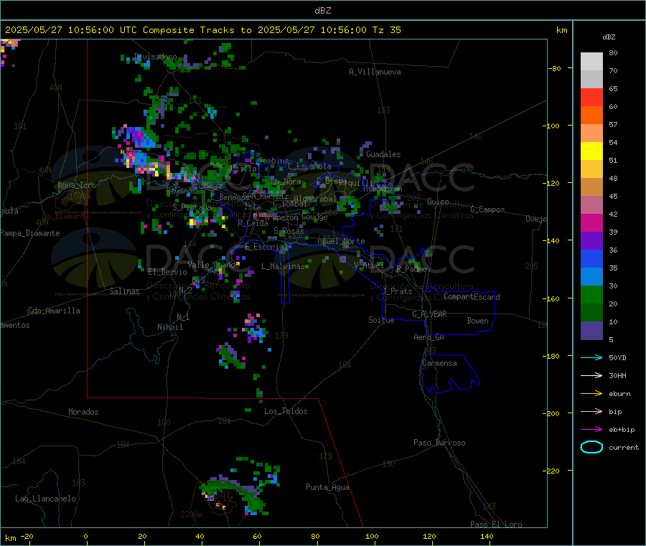Pick the purple swatch between 39 and 36 dBZ
Image resolution: width=646 pixels, height=546 pixels.
591,241
